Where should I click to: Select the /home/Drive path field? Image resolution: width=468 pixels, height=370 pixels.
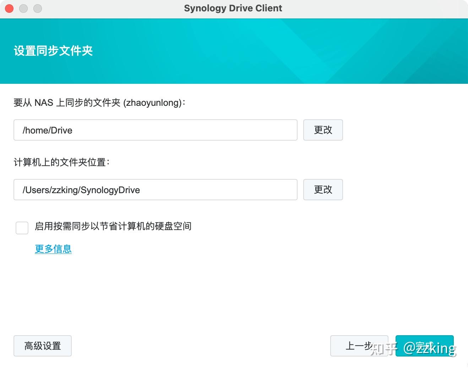(x=155, y=130)
